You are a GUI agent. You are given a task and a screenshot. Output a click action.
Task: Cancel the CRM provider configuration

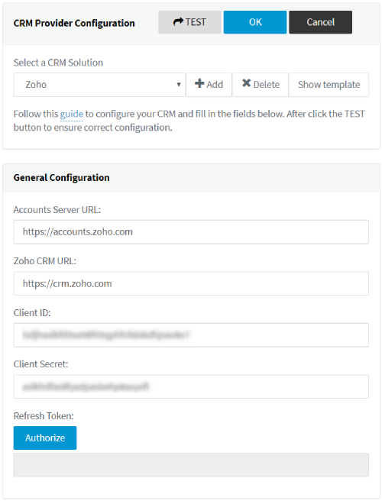click(x=321, y=22)
